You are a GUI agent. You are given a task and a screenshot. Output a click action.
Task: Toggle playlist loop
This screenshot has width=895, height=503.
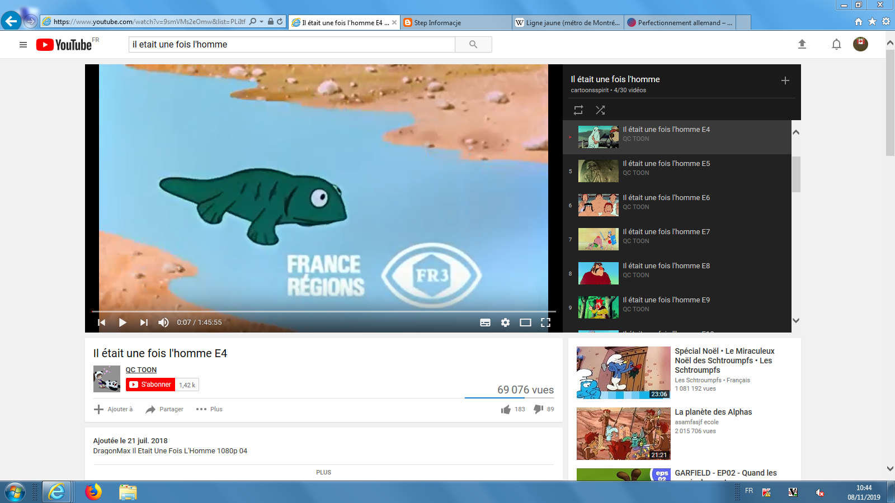[578, 110]
